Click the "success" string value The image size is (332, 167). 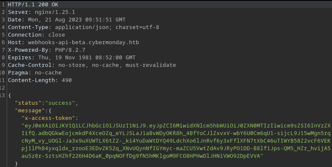pos(60,103)
